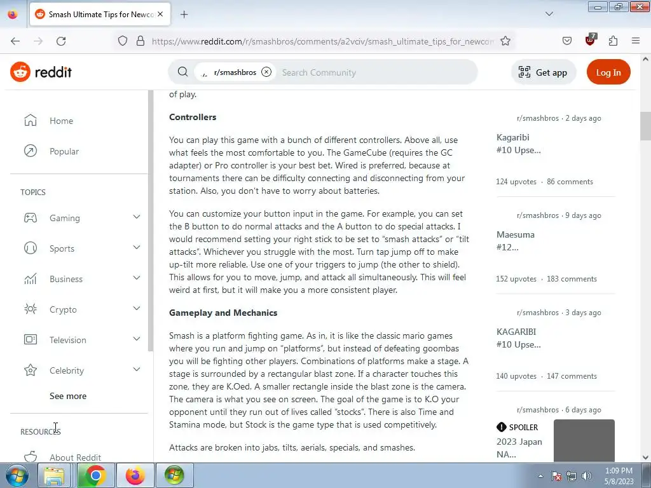Viewport: 651px width, 488px height.
Task: Go back with browser back arrow
Action: click(15, 41)
